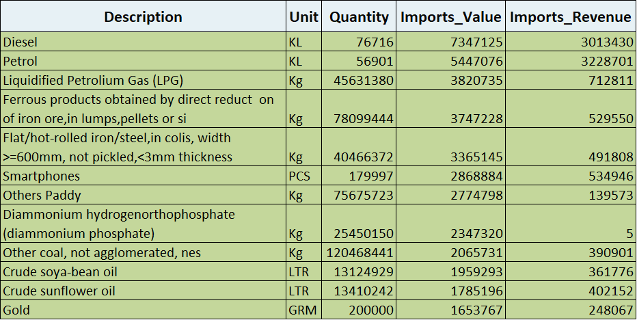The image size is (637, 320).
Task: Select Crude soya-bean oil quantity 13124929
Action: [359, 271]
